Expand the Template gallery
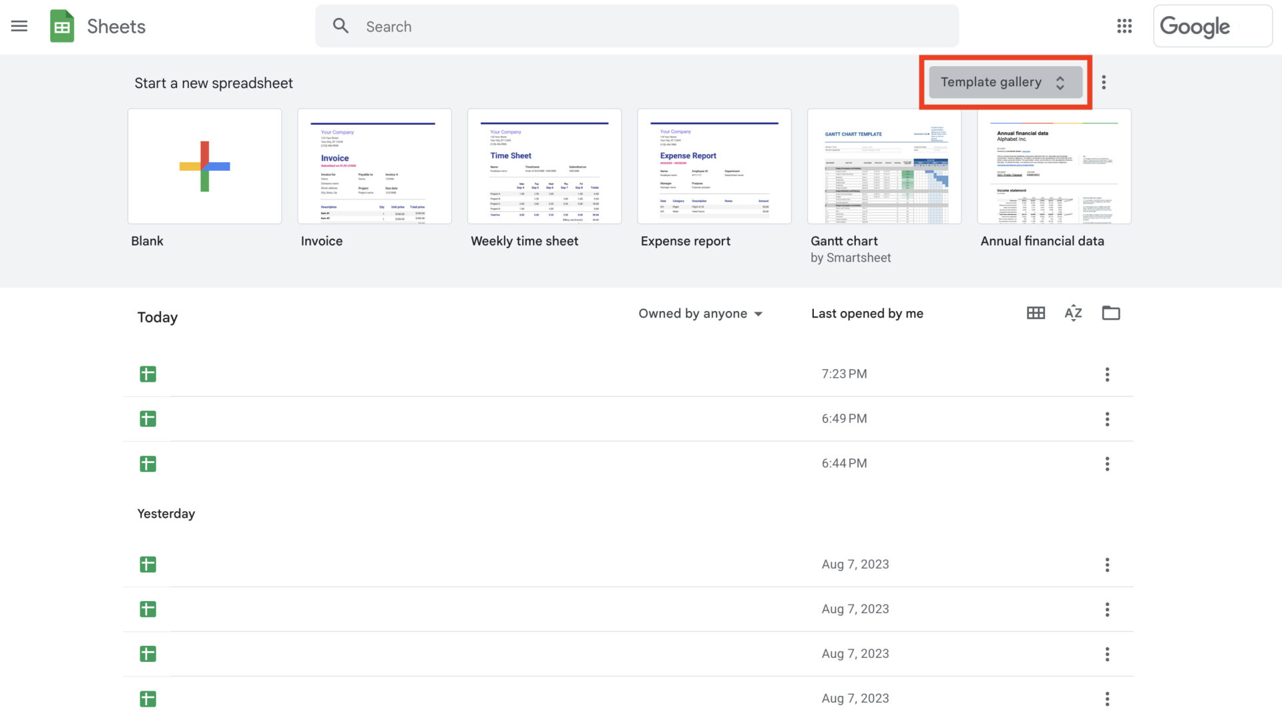The width and height of the screenshot is (1282, 720). tap(1061, 81)
